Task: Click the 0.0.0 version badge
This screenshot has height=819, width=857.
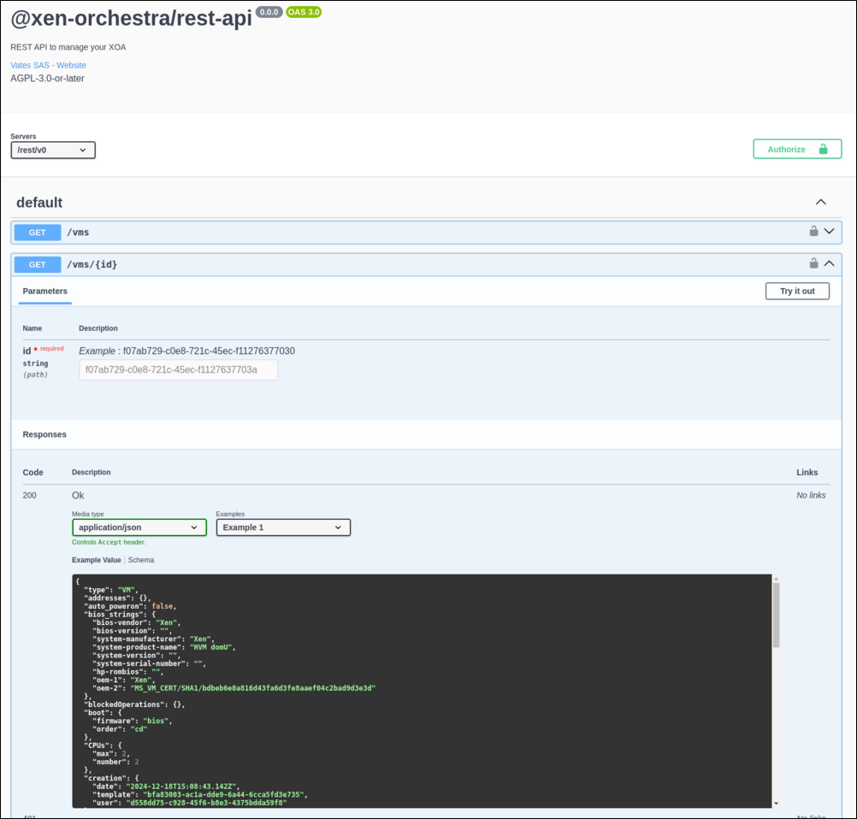Action: click(x=269, y=13)
